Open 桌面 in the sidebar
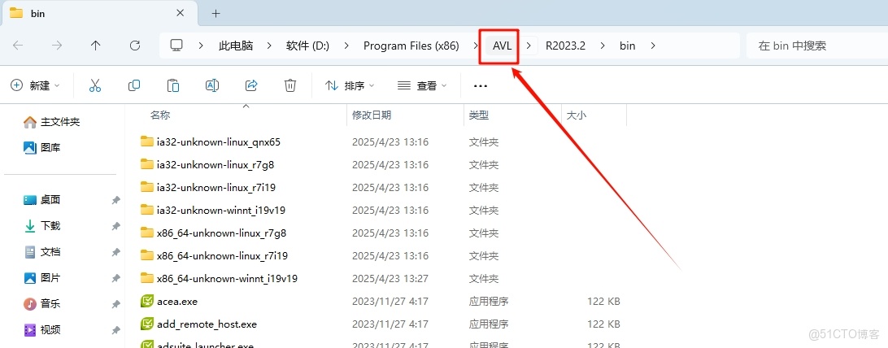 tap(42, 200)
